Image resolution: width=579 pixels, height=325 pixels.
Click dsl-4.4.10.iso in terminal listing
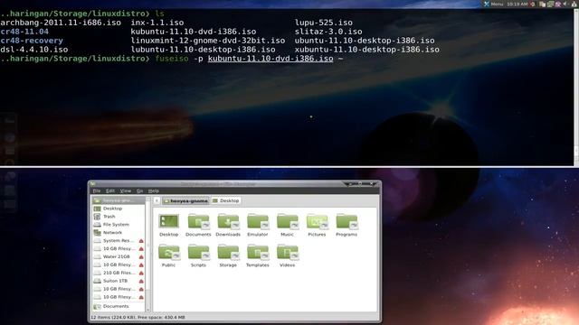pos(34,50)
